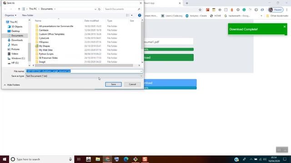
Task: Select the My Shapes folder
Action: (45, 46)
